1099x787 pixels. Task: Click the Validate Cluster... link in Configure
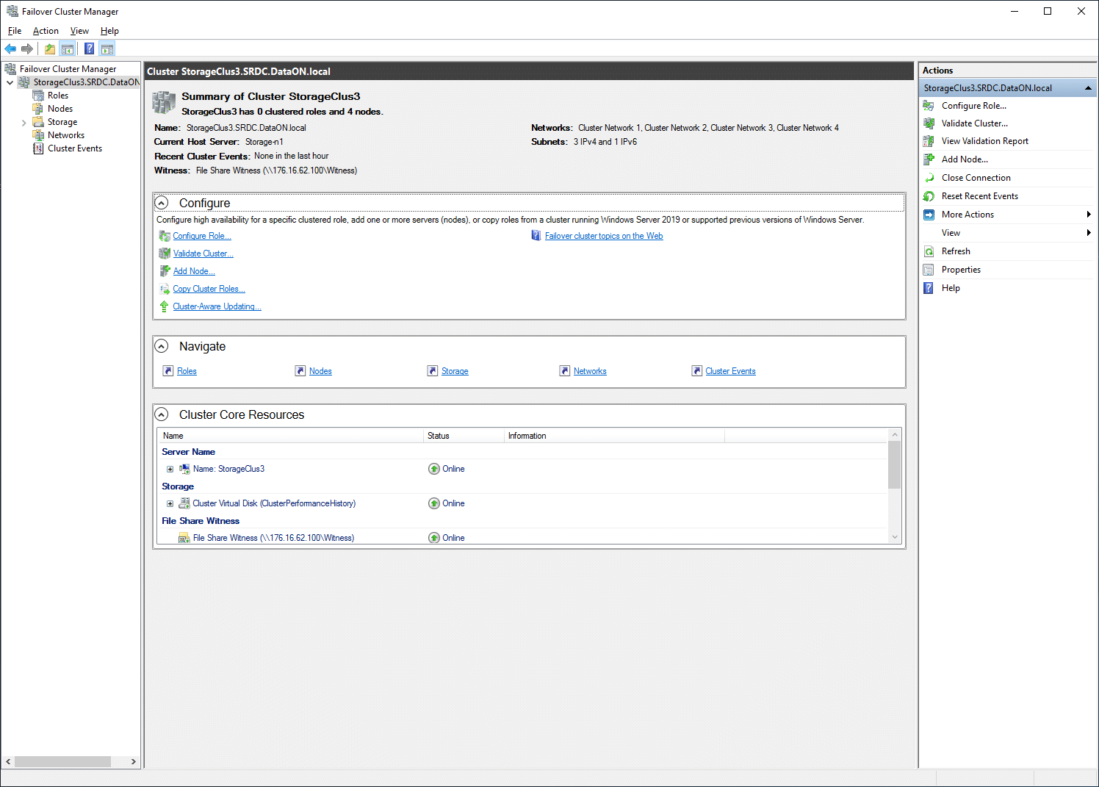click(x=203, y=254)
